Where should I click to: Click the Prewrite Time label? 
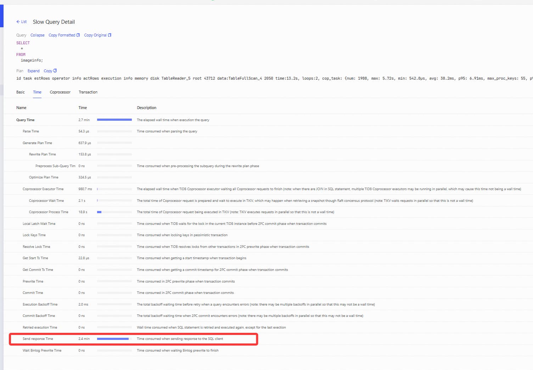[x=33, y=281]
